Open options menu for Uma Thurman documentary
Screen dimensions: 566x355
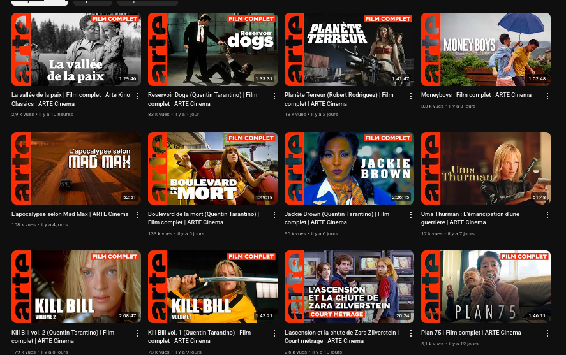tap(547, 215)
